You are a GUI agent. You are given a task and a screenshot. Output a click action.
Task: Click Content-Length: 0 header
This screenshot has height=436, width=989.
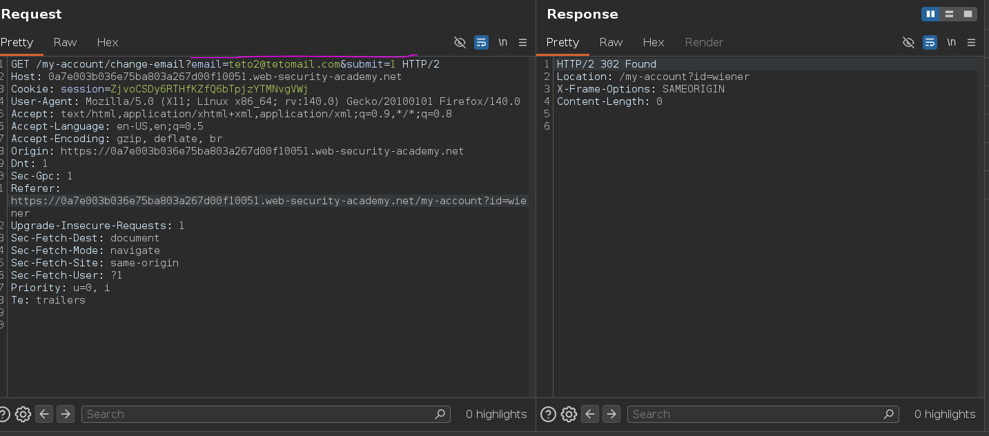pos(609,101)
